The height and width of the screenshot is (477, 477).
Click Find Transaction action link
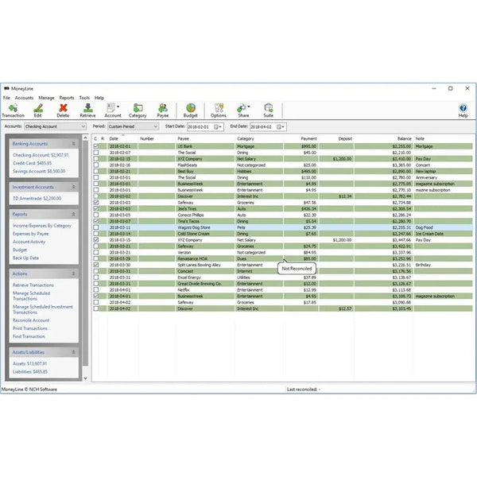point(29,336)
